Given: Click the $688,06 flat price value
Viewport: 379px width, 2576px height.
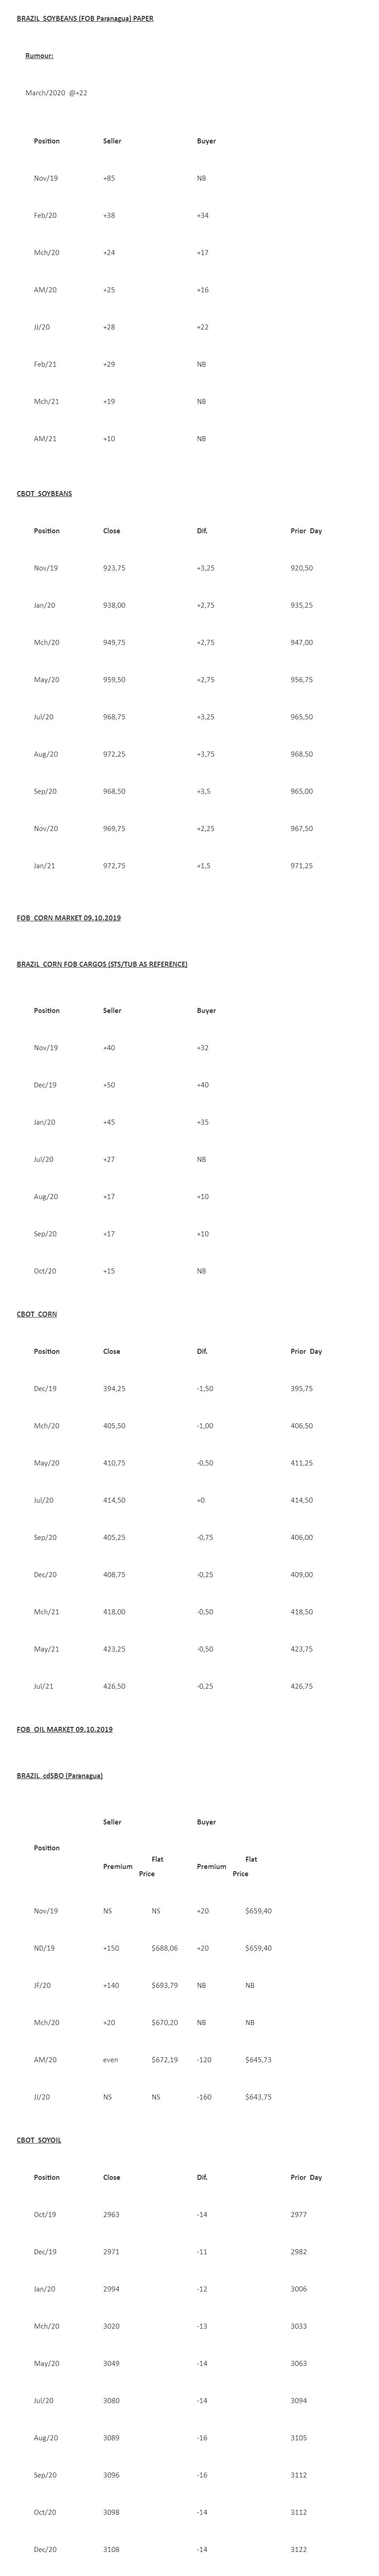Looking at the screenshot, I should tap(164, 1948).
